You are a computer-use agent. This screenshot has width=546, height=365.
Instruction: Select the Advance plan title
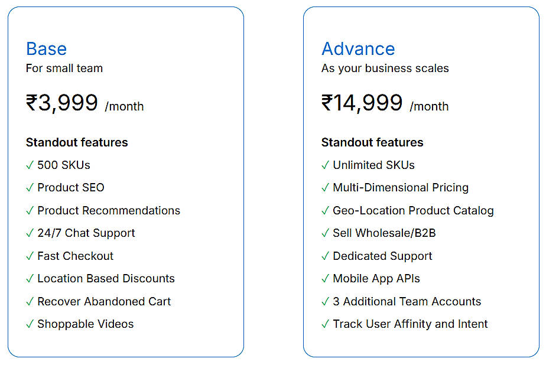point(358,48)
